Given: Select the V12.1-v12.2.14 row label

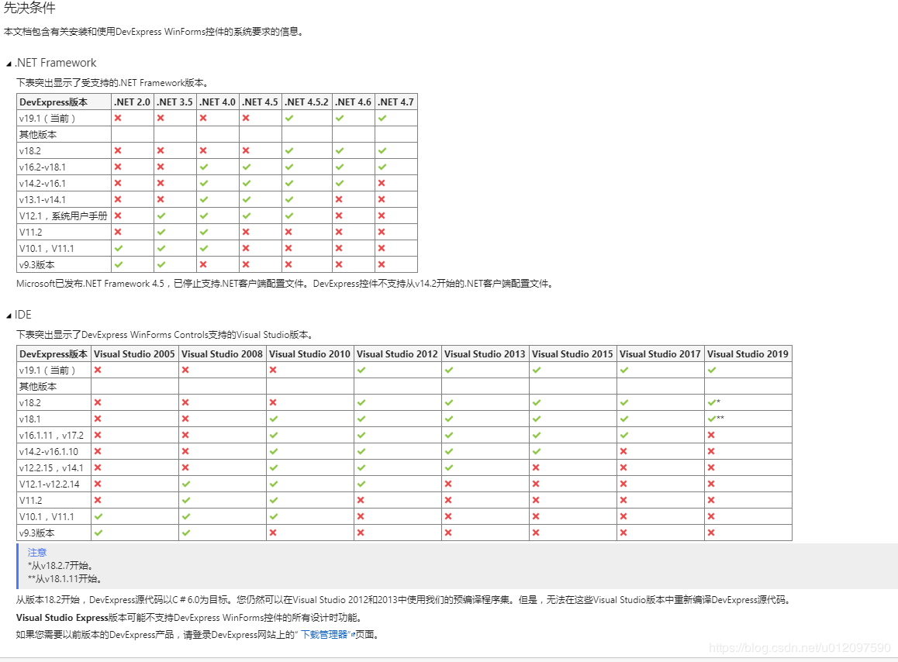Looking at the screenshot, I should (x=50, y=484).
